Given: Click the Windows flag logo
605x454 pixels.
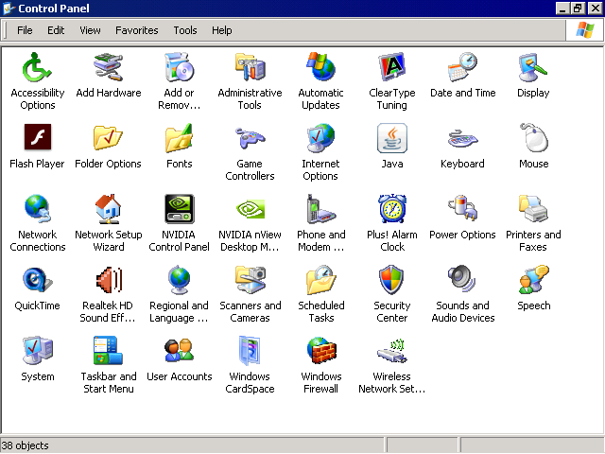Looking at the screenshot, I should (585, 29).
